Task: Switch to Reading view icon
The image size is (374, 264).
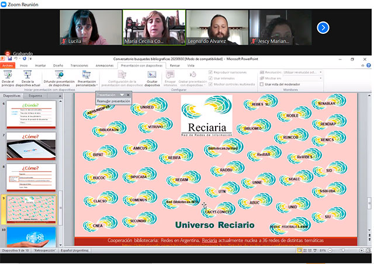Action: (310, 251)
